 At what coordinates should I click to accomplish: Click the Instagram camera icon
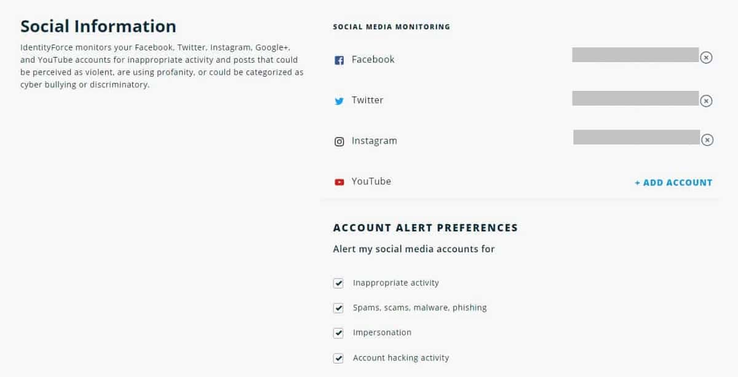339,142
